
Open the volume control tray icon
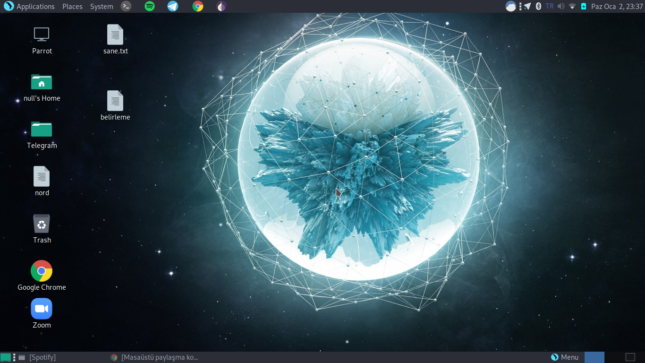pyautogui.click(x=560, y=6)
